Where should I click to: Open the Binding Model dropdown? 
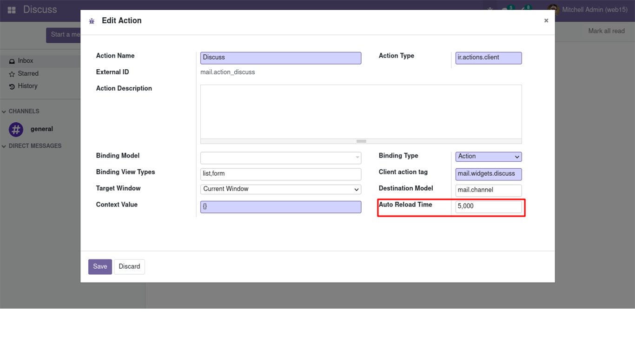click(280, 158)
